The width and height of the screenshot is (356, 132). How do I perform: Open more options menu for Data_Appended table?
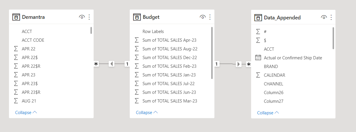click(x=331, y=18)
